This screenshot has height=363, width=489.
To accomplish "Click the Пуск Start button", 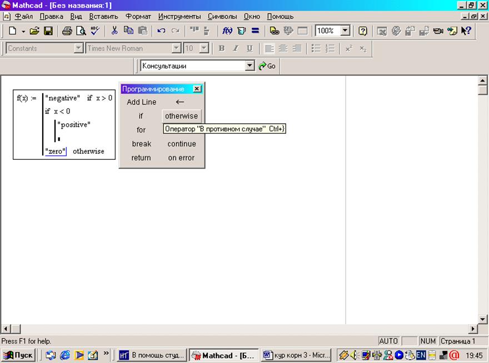I will tap(19, 355).
